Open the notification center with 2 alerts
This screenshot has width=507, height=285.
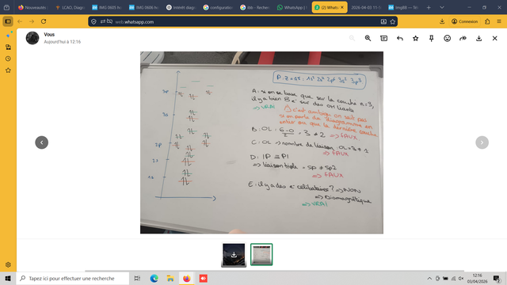click(x=497, y=278)
